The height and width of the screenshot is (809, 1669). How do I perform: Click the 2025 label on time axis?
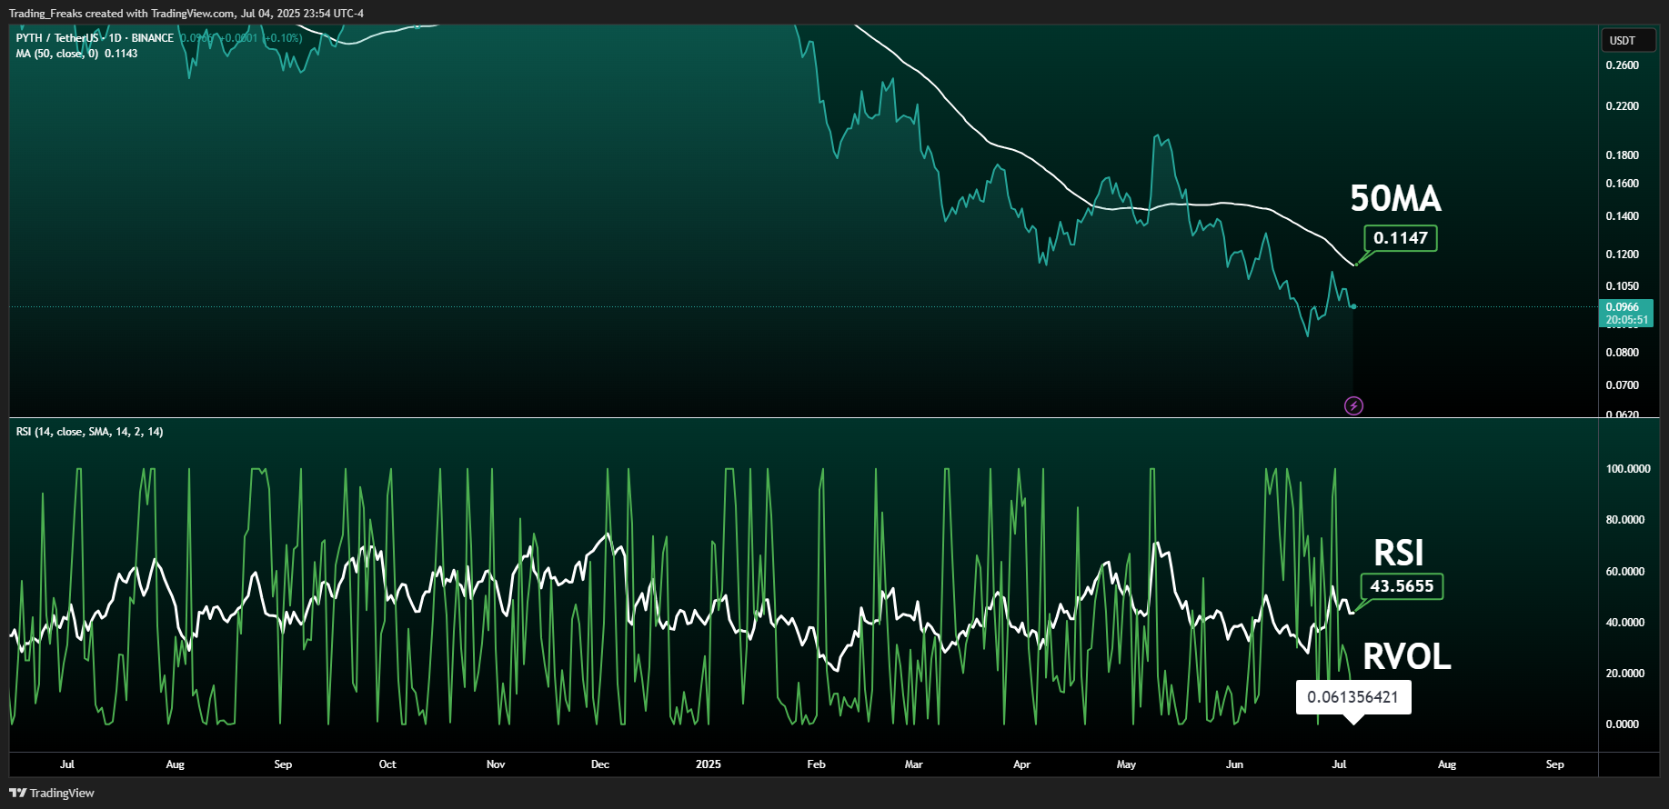(708, 764)
